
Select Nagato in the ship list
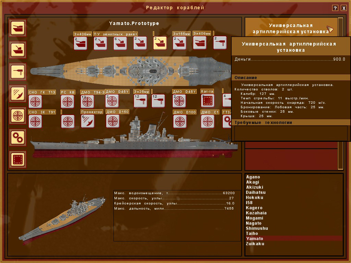tap(254, 223)
